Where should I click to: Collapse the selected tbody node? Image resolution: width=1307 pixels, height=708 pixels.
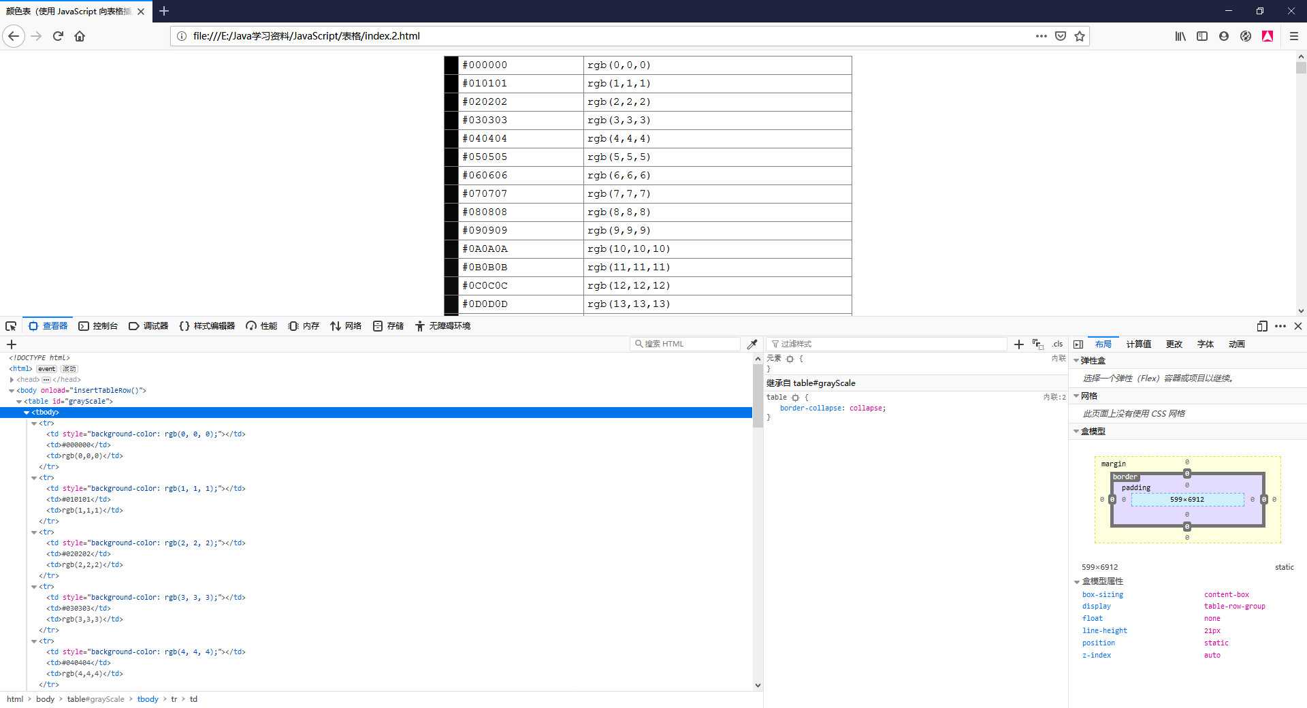point(27,413)
